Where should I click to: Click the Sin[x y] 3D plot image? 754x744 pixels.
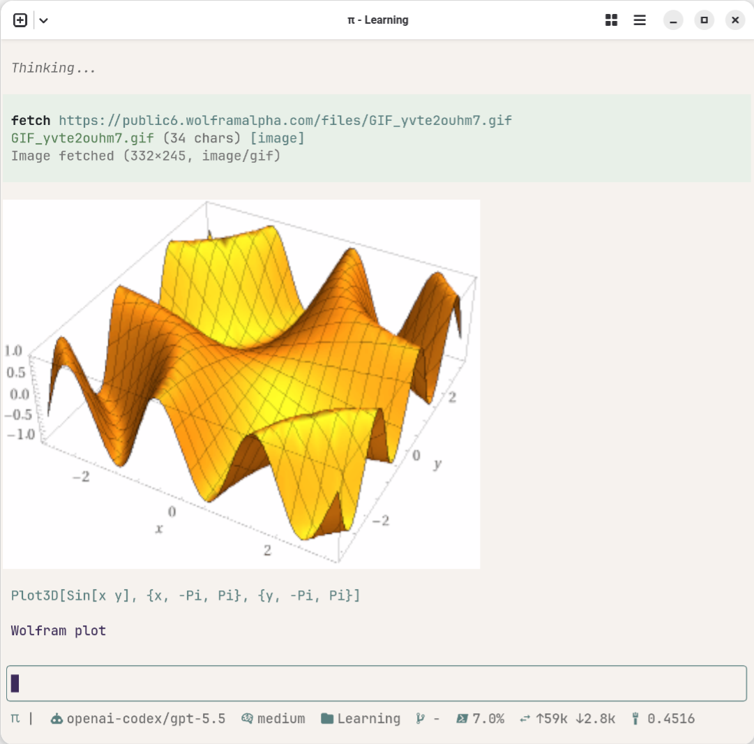(x=241, y=384)
